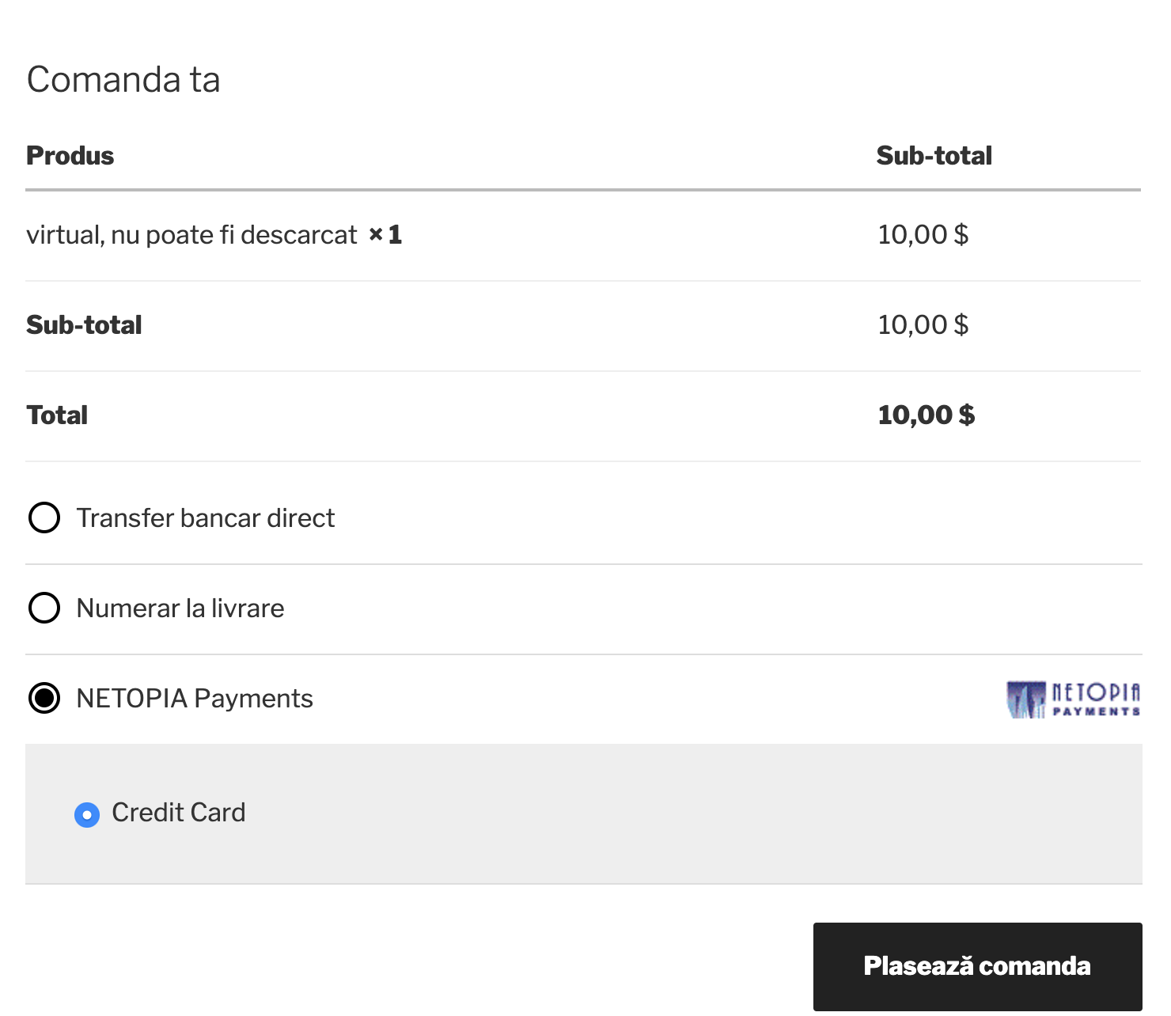1171x1016 pixels.
Task: Choose Numerar la livrare radio button
Action: click(44, 608)
